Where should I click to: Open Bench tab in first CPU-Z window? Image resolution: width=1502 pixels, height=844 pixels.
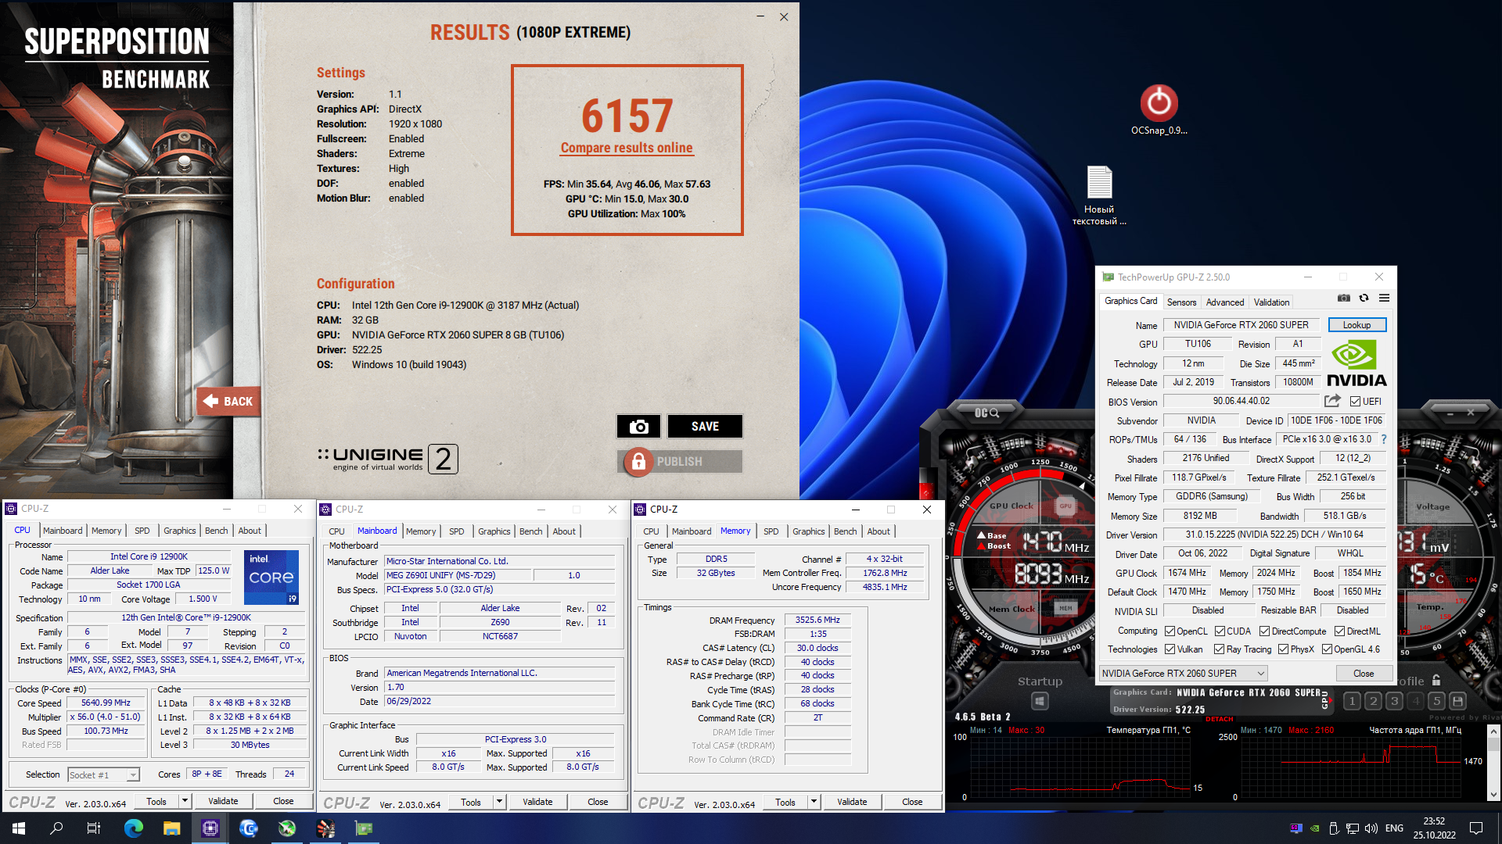[x=216, y=531]
